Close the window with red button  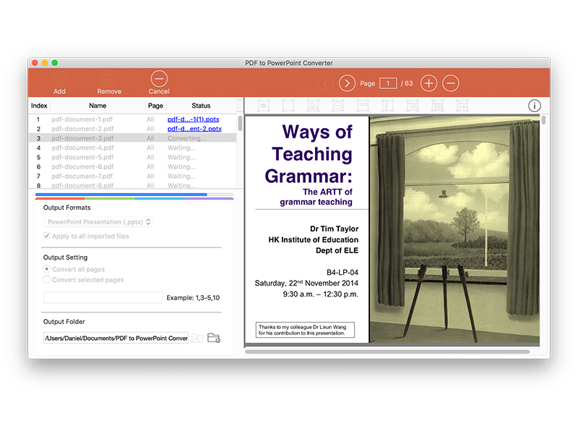[35, 63]
